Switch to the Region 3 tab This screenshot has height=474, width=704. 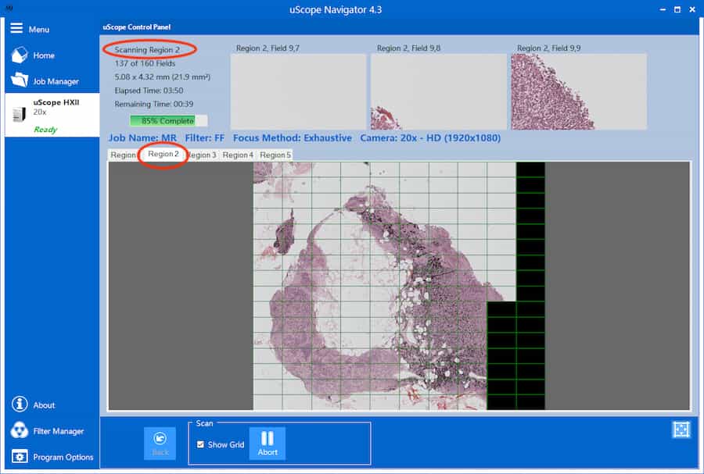click(x=203, y=155)
